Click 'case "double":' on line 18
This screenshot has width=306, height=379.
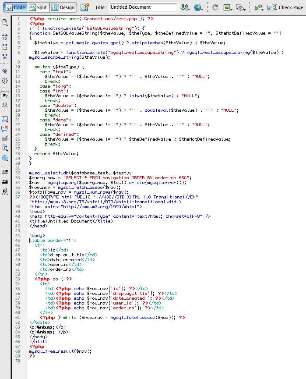(x=58, y=106)
